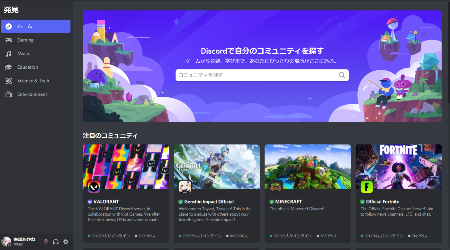Open the Entertainment category

click(x=36, y=94)
